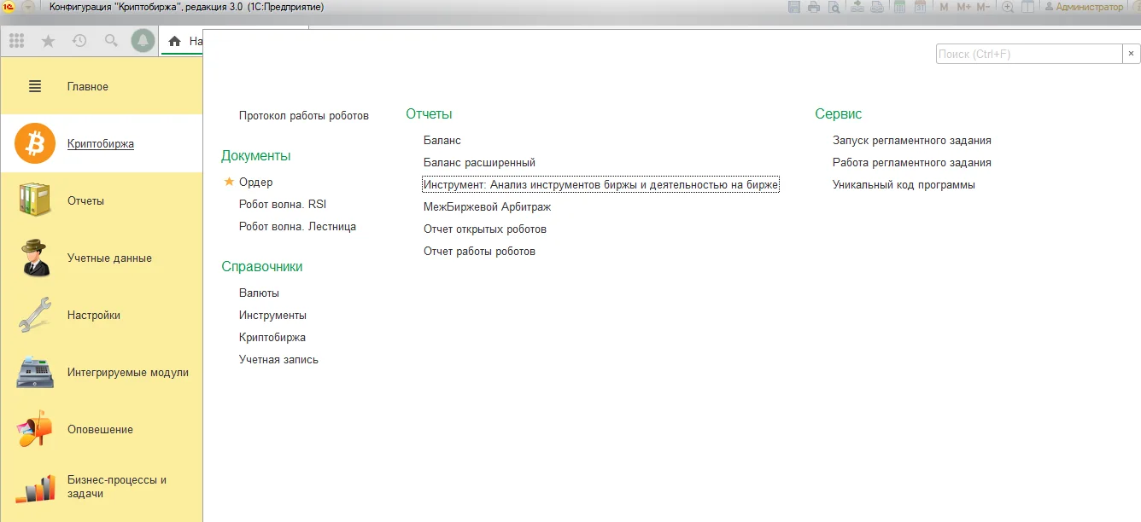This screenshot has width=1141, height=522.
Task: Click the Bitcoin Криптобиржа section icon
Action: [35, 144]
